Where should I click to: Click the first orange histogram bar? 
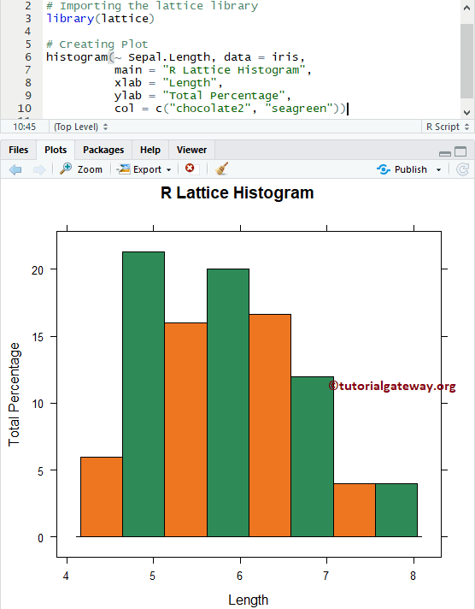pos(102,497)
